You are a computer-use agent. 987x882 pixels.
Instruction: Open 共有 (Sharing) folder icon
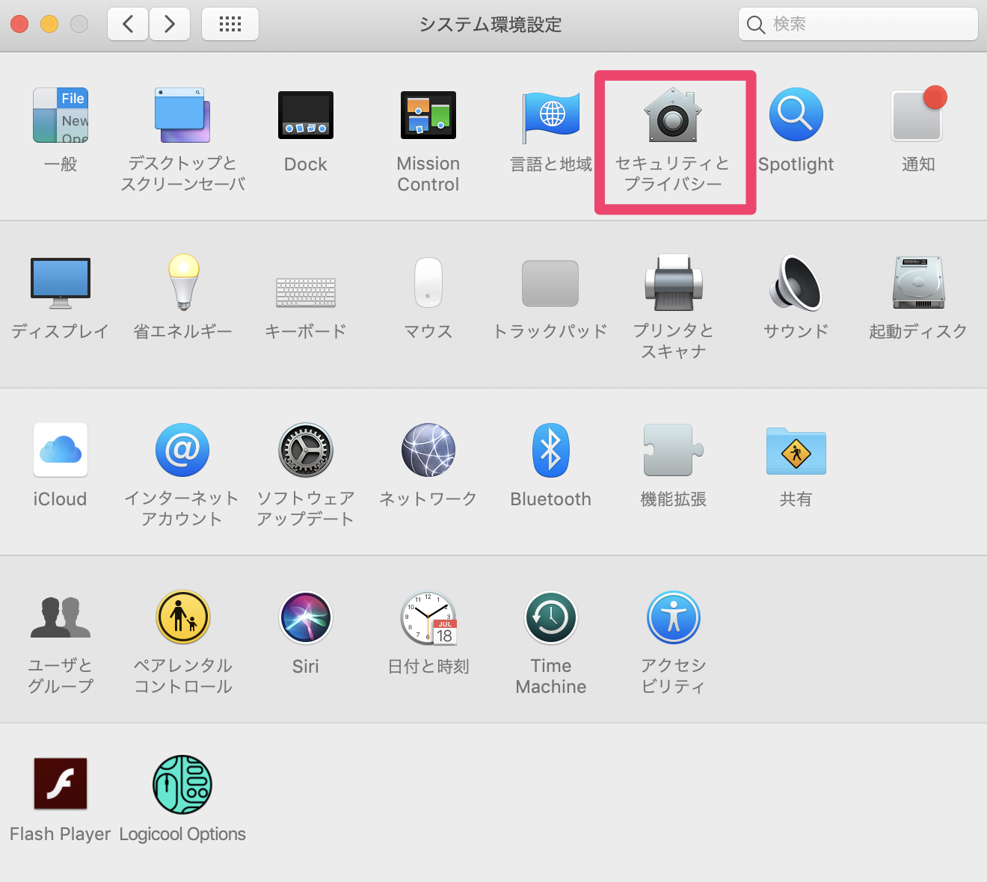(796, 451)
